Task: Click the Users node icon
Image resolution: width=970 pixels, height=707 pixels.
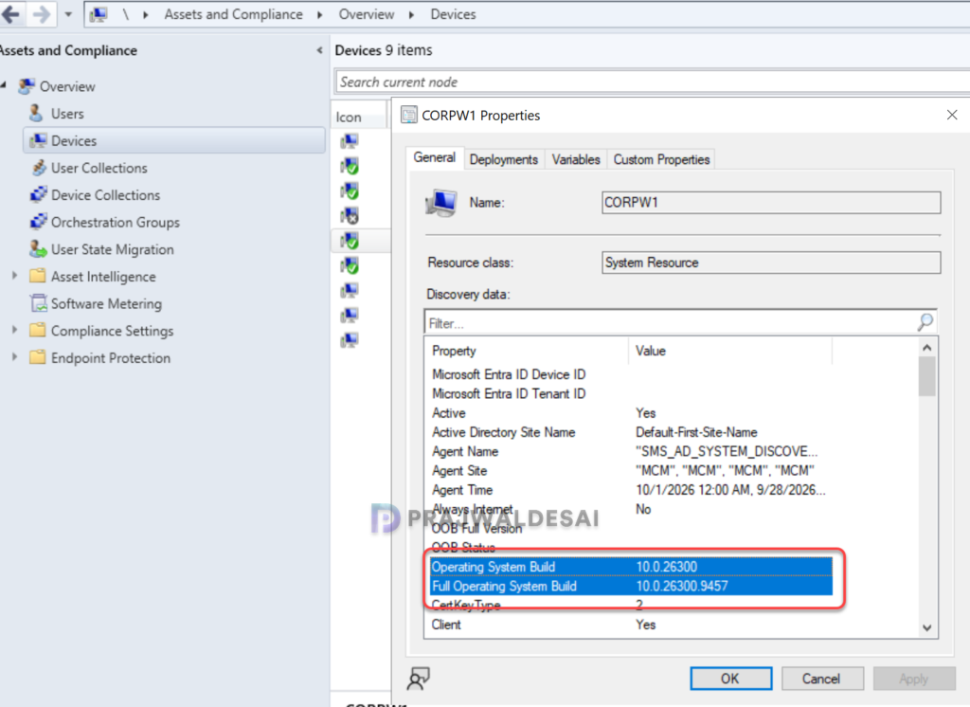Action: (x=37, y=114)
